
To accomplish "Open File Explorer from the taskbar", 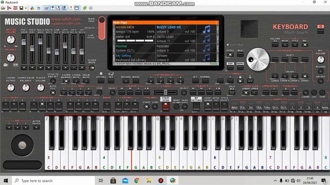I will coord(149,180).
